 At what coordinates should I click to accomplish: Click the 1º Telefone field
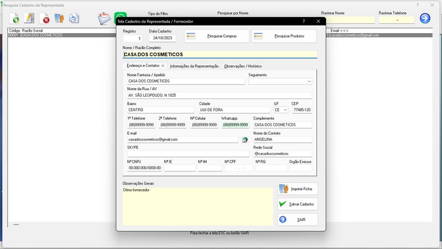coord(141,125)
